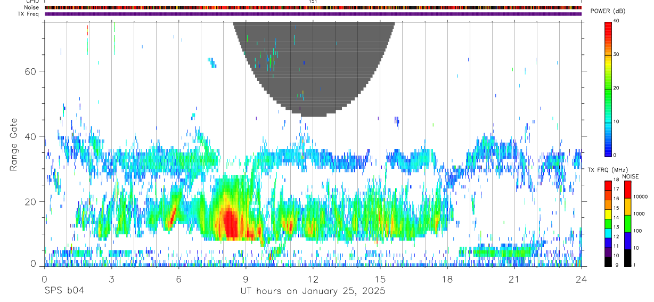654x302 pixels.
Task: Pick the red 10000 segment of the NOISE colorbar
Action: 627,190
